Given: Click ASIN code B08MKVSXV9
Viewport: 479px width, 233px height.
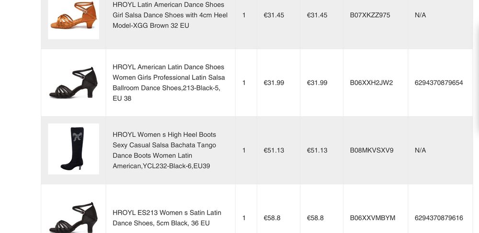Looking at the screenshot, I should coord(371,150).
